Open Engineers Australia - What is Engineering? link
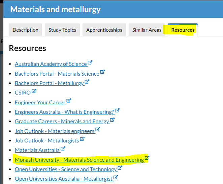 (65, 112)
